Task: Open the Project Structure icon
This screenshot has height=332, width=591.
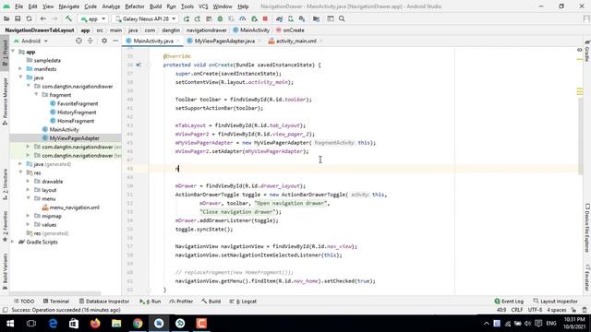Action: click(x=316, y=18)
